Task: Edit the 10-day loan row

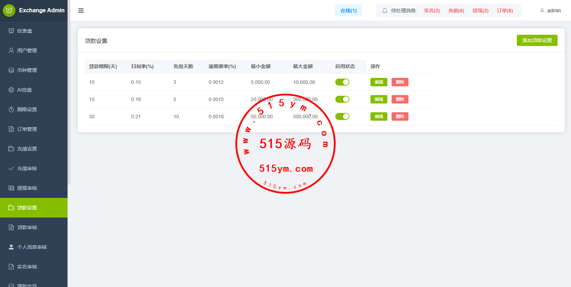Action: coord(379,82)
